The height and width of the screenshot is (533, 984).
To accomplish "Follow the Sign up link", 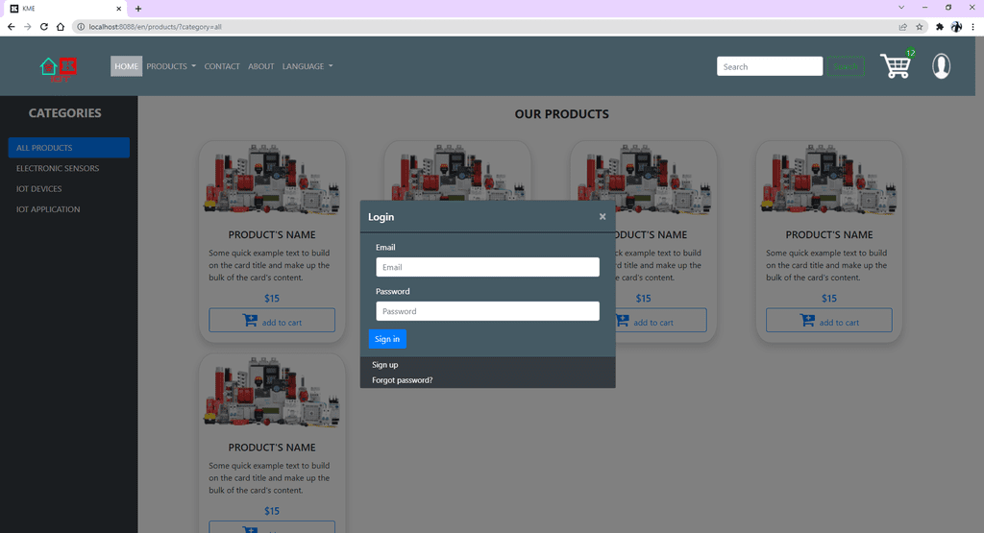I will coord(384,364).
